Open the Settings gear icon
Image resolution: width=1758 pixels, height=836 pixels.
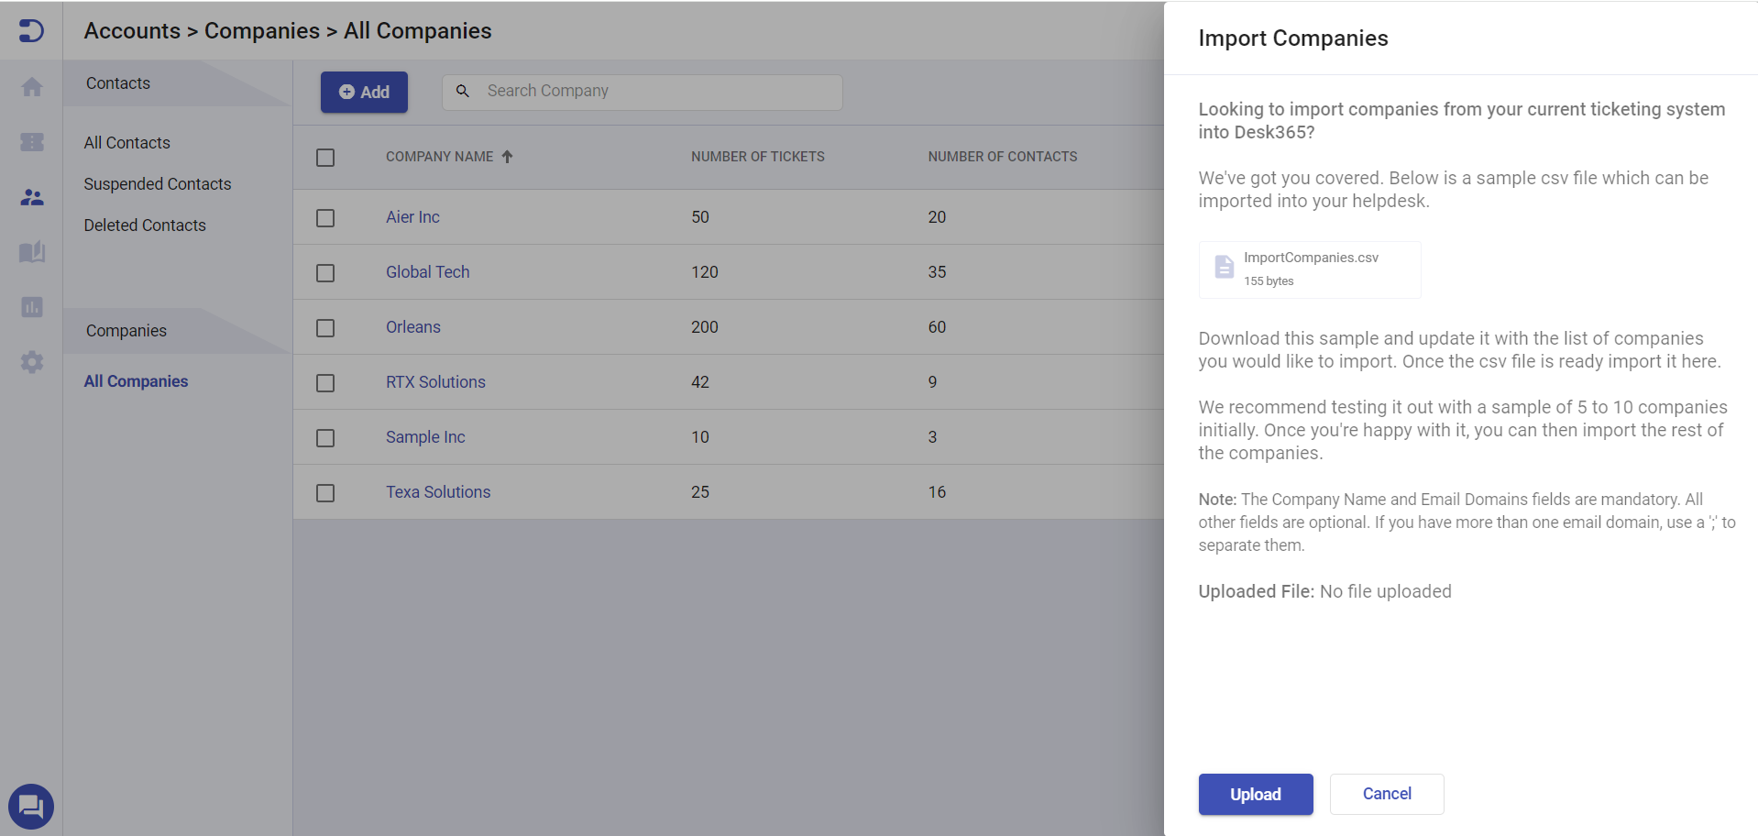pyautogui.click(x=31, y=362)
